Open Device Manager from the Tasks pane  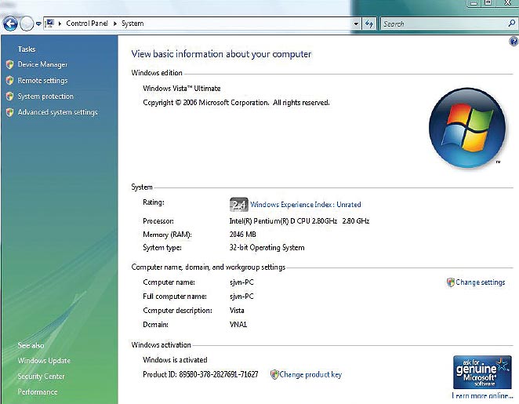(x=42, y=64)
